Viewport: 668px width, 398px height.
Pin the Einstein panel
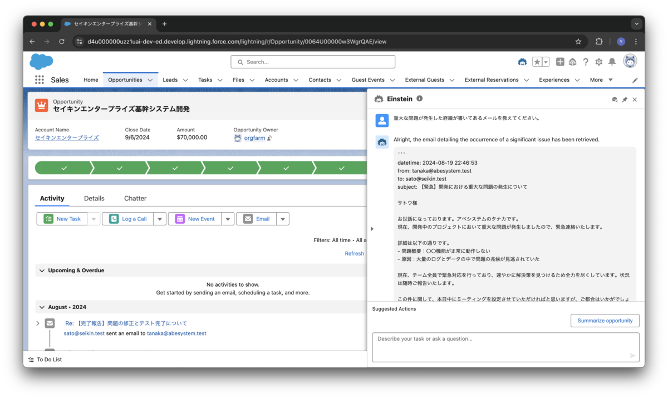pos(625,100)
